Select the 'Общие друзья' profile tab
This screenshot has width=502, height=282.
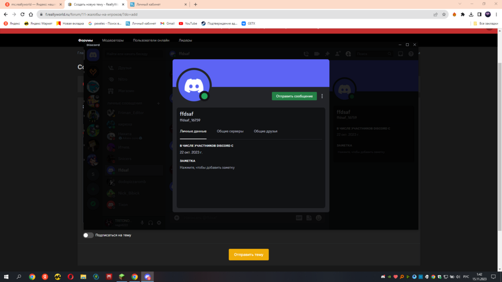pyautogui.click(x=266, y=131)
